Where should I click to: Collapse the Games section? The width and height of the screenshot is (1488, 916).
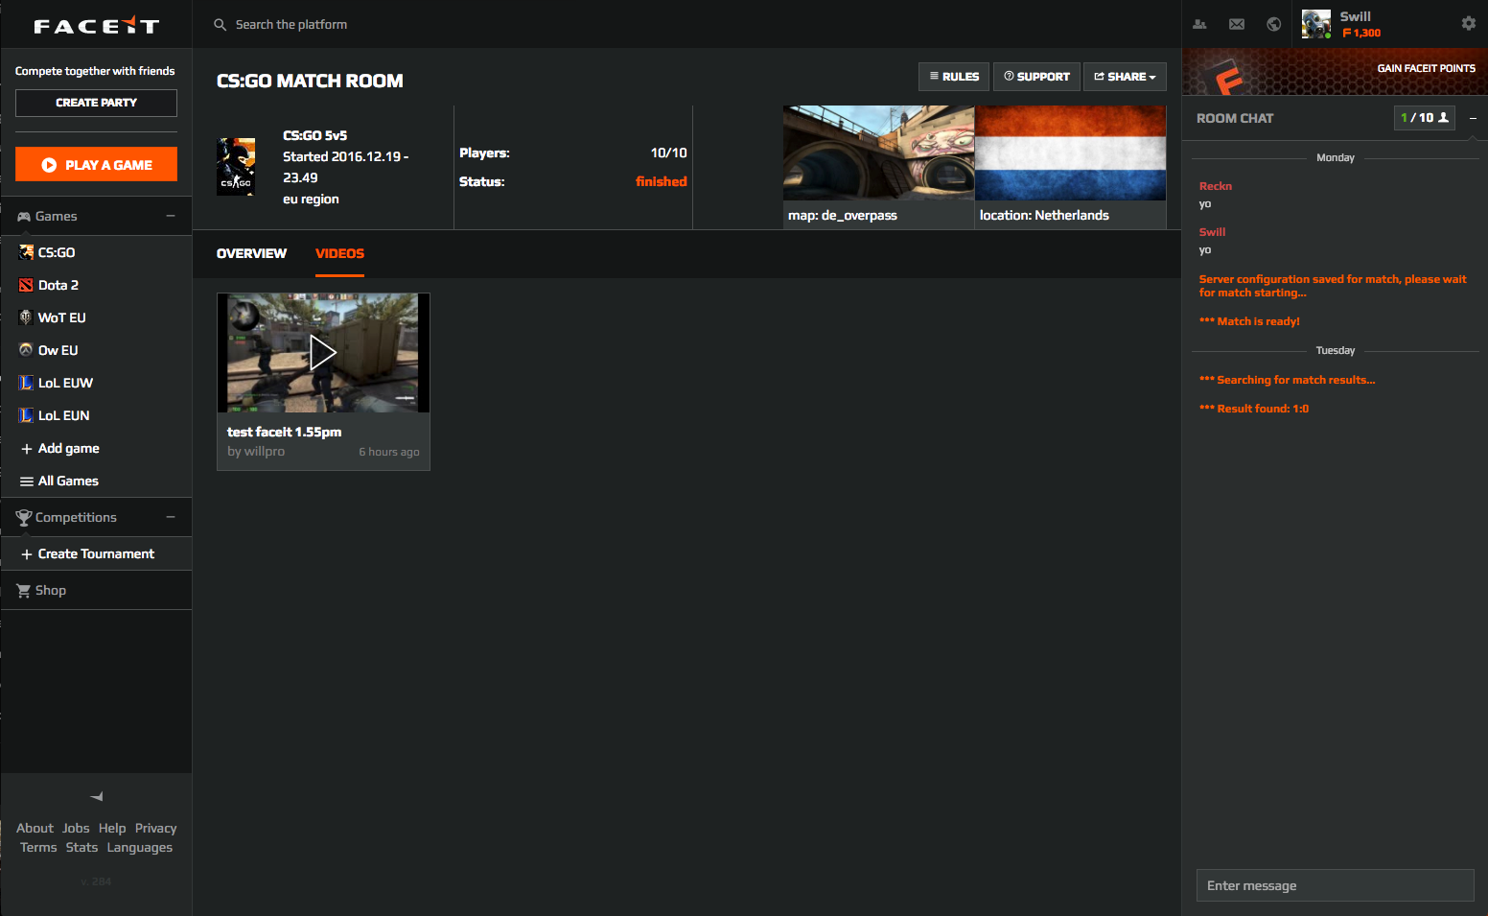(x=171, y=216)
